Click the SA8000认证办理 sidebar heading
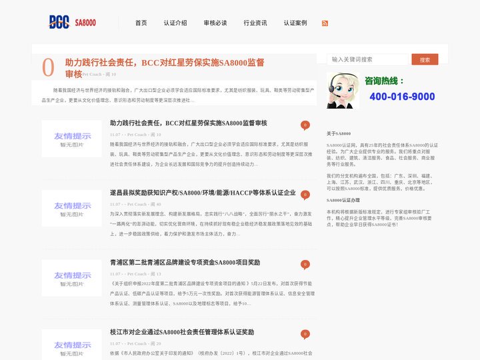The width and height of the screenshot is (480, 360). point(343,200)
